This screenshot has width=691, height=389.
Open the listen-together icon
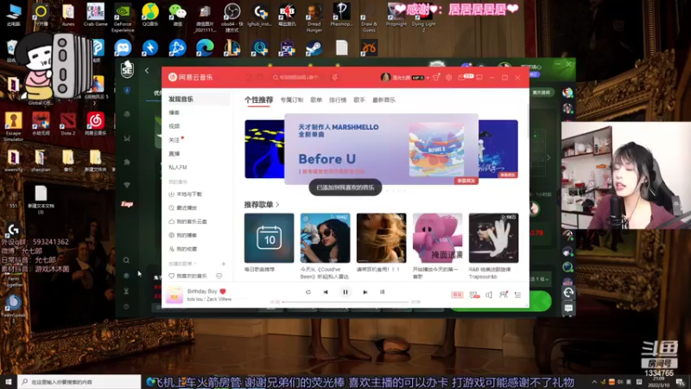[x=504, y=295]
